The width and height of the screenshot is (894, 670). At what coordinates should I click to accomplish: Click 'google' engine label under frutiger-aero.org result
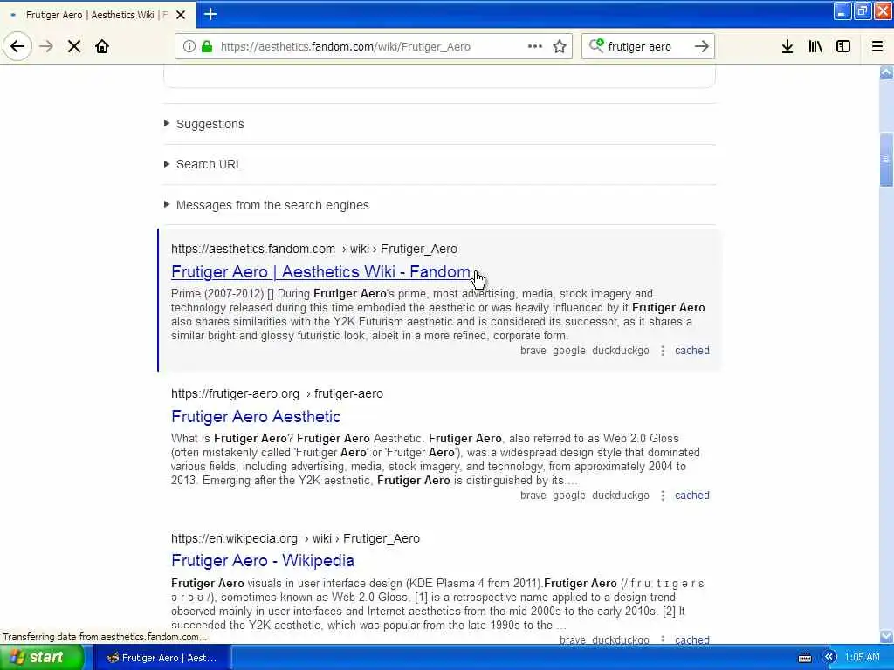click(569, 496)
